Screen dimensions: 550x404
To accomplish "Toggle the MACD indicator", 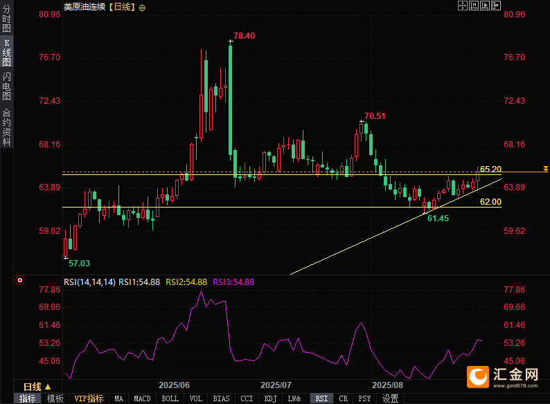I will tap(142, 398).
